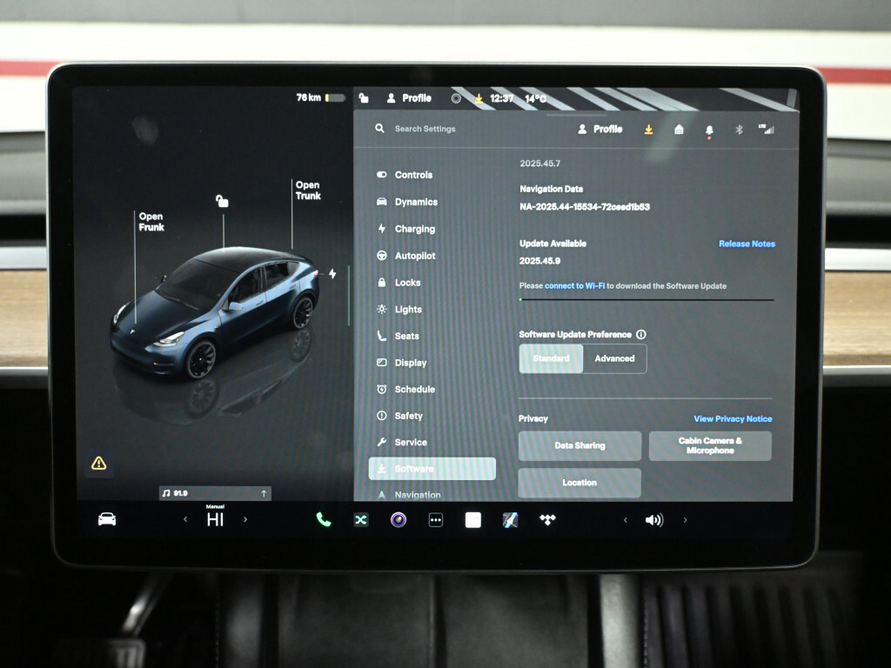Launch the dashcam camera app

(399, 520)
